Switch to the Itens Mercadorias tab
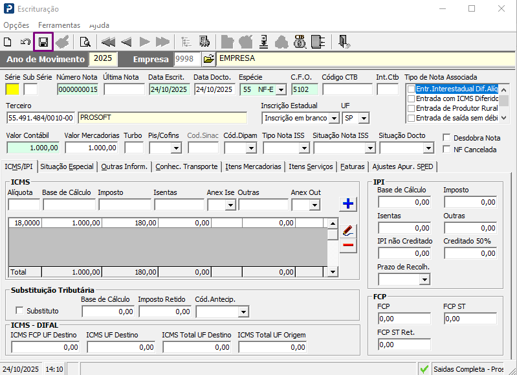Image resolution: width=517 pixels, height=375 pixels. point(253,166)
